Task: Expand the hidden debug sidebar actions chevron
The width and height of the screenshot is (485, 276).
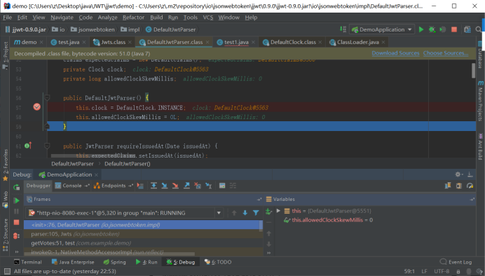Action: pyautogui.click(x=16, y=252)
